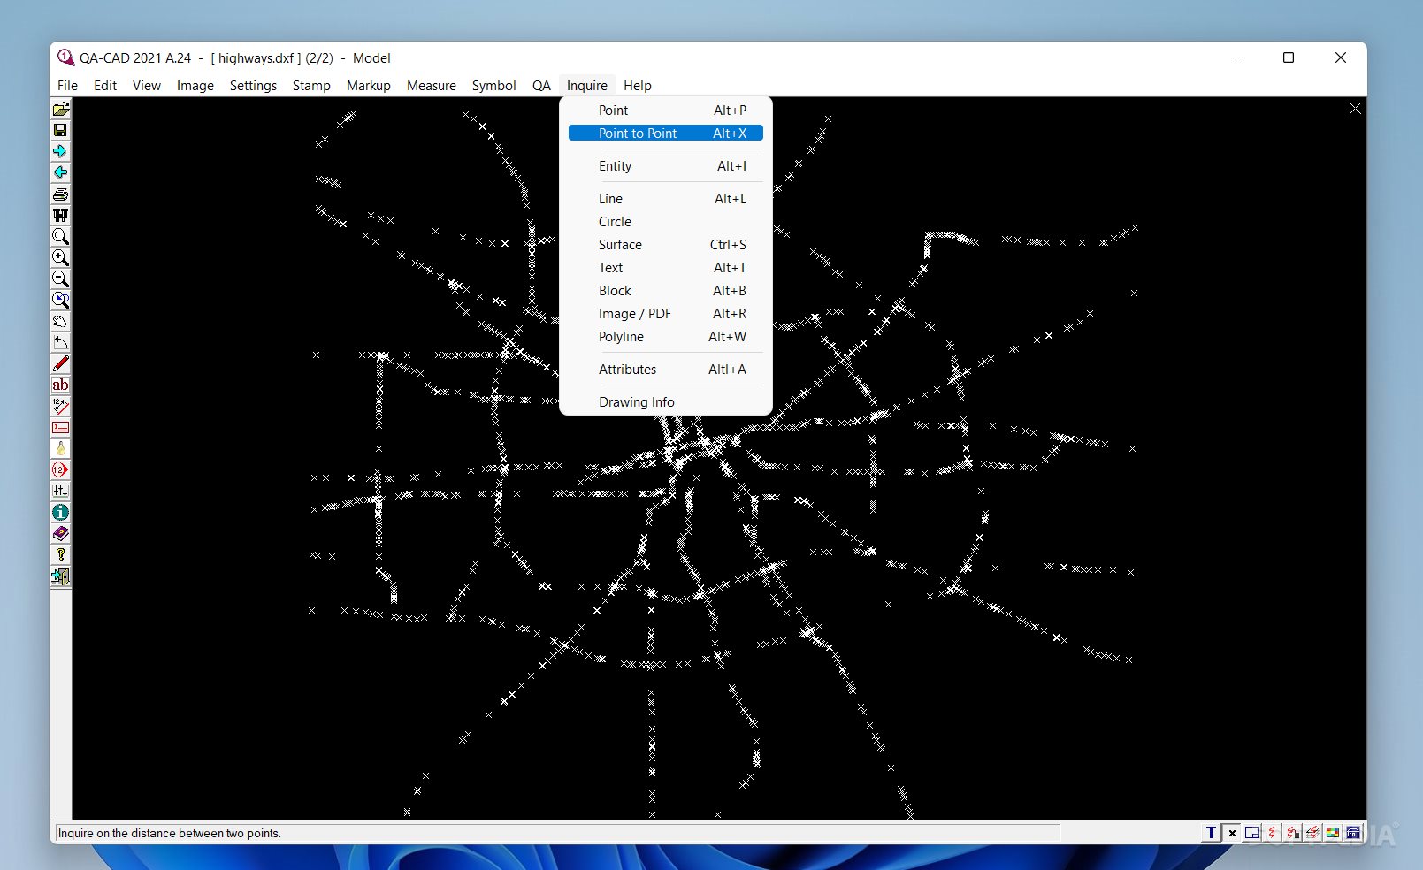
Task: Select Image / PDF inquiry option
Action: click(x=666, y=314)
